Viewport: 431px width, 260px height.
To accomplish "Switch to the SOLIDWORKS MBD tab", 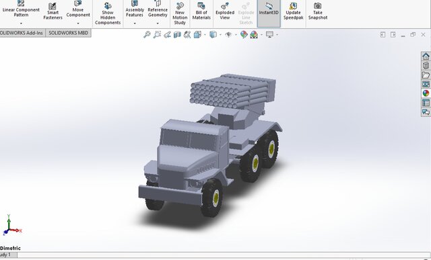I will click(x=68, y=33).
